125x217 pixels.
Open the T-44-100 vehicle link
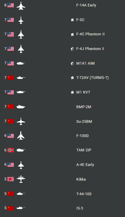tap(84, 194)
